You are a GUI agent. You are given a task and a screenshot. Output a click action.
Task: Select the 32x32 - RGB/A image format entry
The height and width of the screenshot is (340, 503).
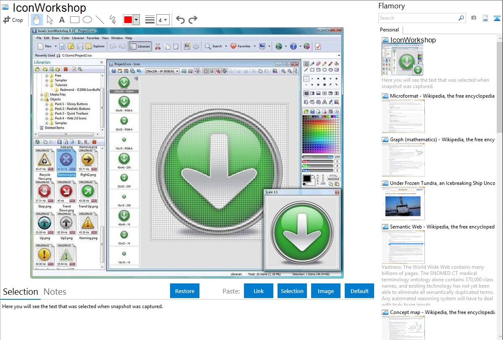pos(124,123)
